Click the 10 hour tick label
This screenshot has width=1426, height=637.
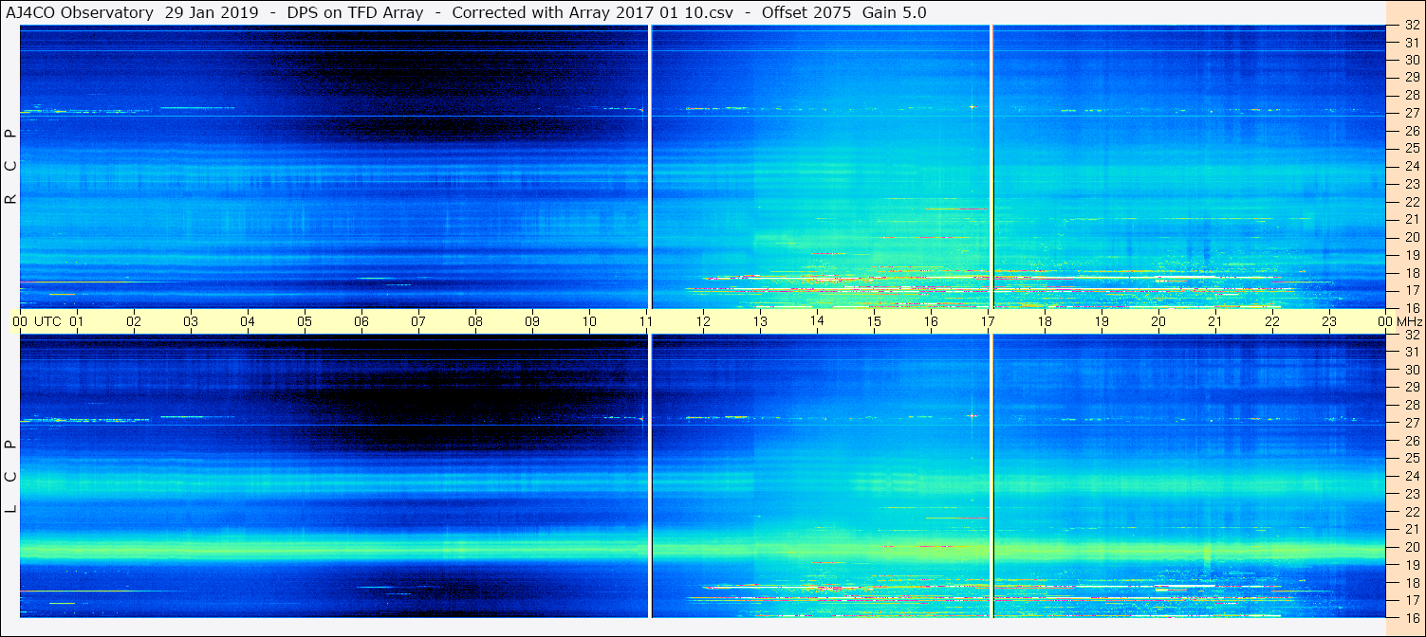[x=589, y=321]
